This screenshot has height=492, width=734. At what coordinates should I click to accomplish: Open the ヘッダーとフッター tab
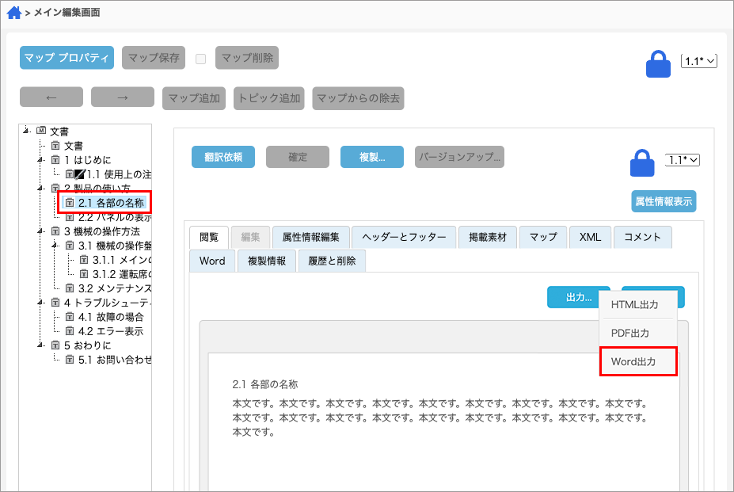coord(404,237)
